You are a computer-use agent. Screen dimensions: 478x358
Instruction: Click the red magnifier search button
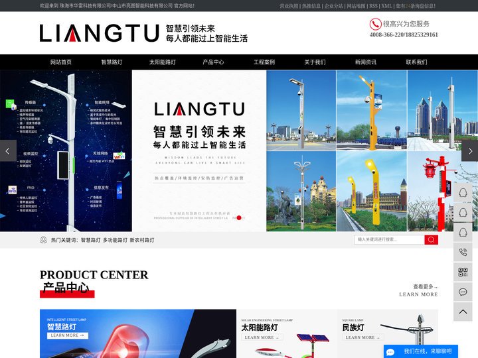[x=431, y=239]
